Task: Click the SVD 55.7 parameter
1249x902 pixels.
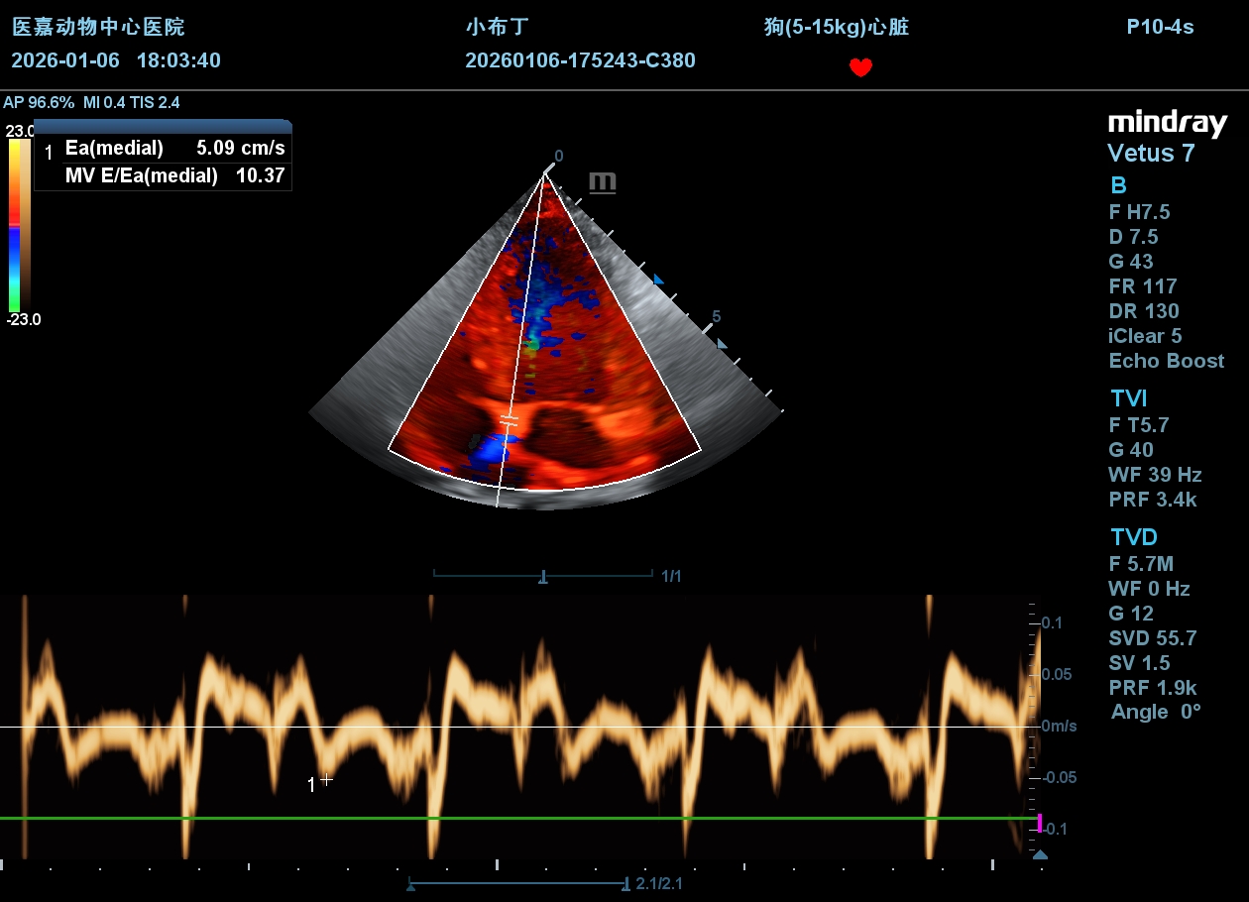Action: point(1153,638)
